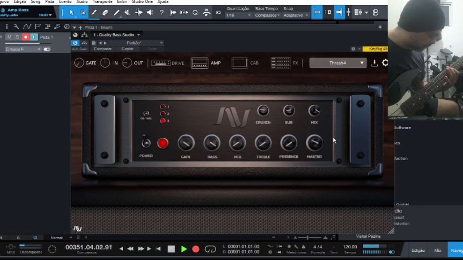Screen dimensions: 463x260
Task: Click the amp MASTER knob
Action: [314, 143]
